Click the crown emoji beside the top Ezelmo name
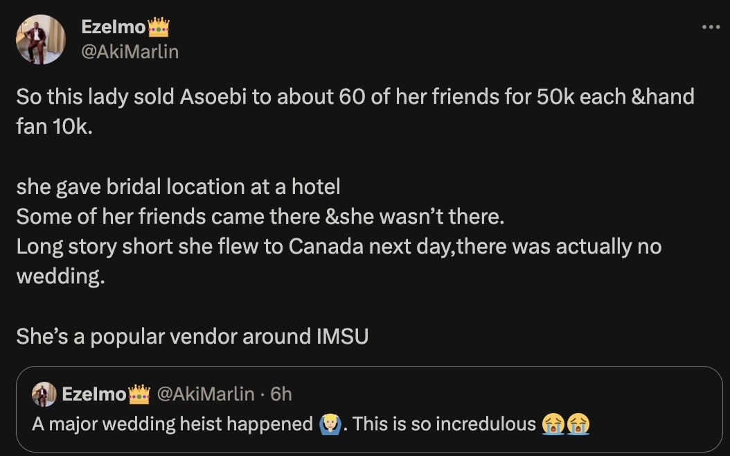Viewport: 730px width, 456px height. [159, 27]
